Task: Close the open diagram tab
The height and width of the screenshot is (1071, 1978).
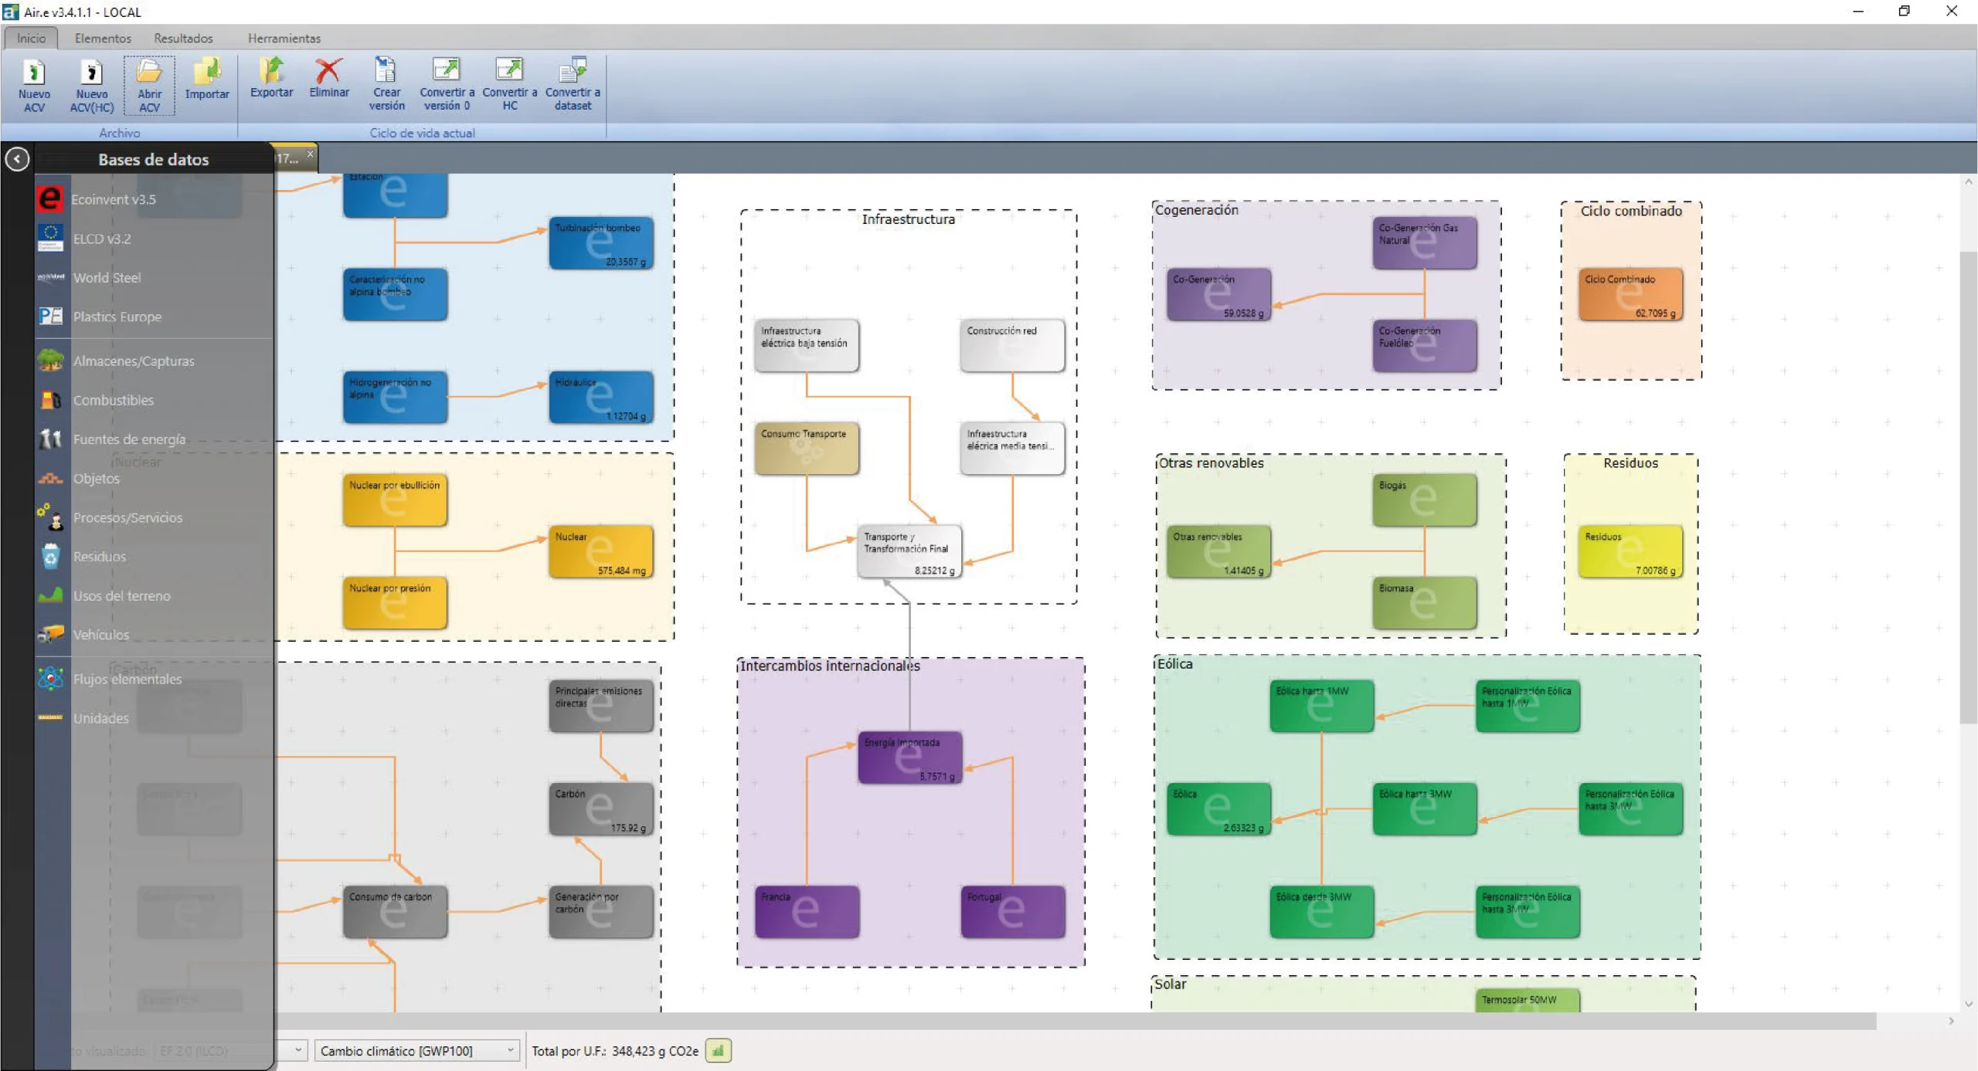Action: pos(310,154)
